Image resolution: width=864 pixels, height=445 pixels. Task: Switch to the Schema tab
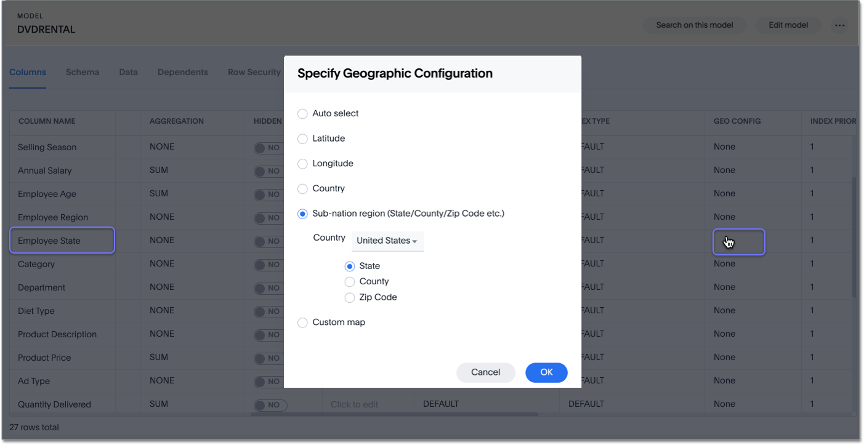click(x=83, y=72)
